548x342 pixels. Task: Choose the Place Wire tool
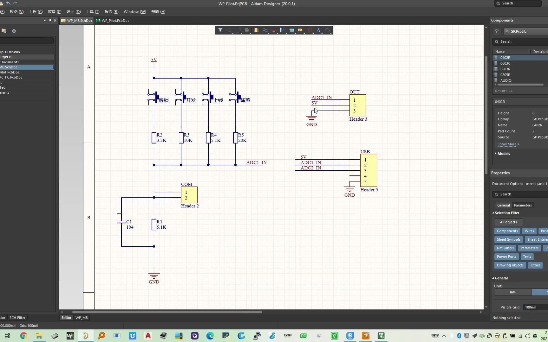point(265,30)
